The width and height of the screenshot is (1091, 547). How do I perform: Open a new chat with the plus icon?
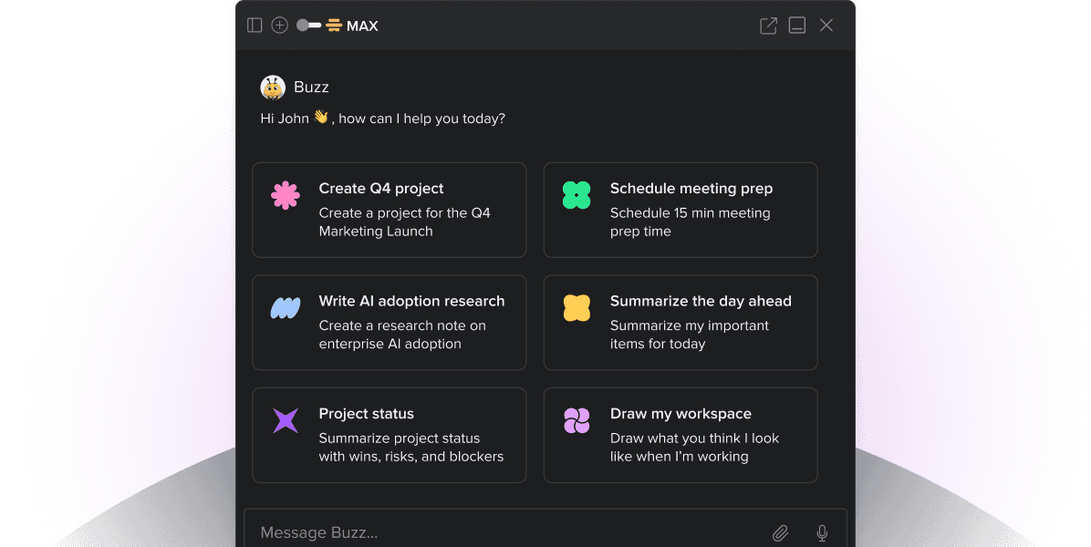pos(280,25)
